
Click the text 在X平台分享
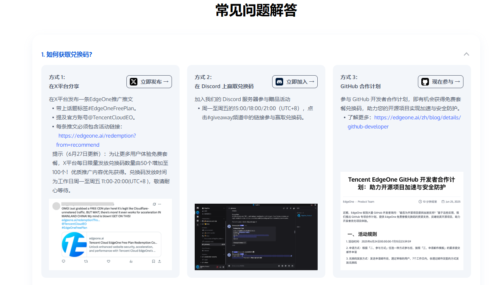click(64, 86)
